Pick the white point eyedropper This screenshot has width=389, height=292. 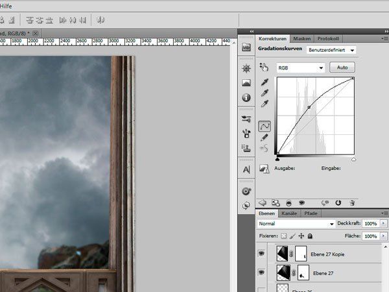point(265,104)
